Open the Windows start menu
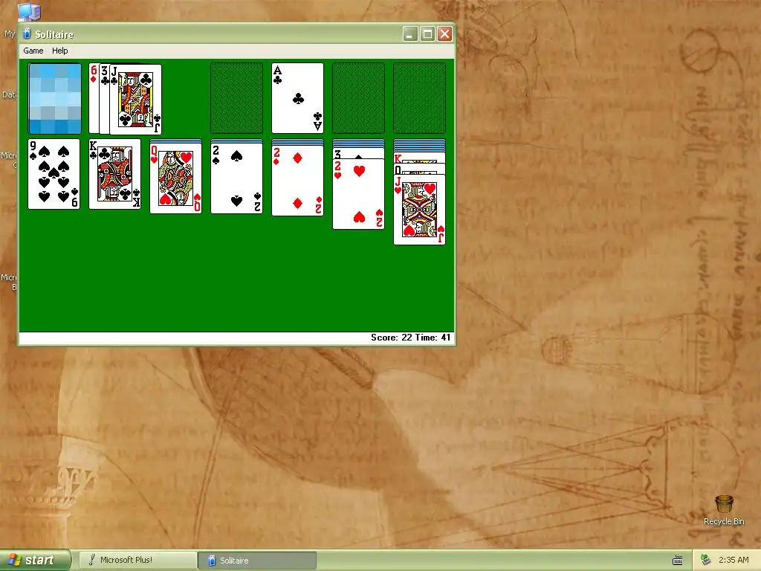This screenshot has height=571, width=761. pyautogui.click(x=35, y=560)
